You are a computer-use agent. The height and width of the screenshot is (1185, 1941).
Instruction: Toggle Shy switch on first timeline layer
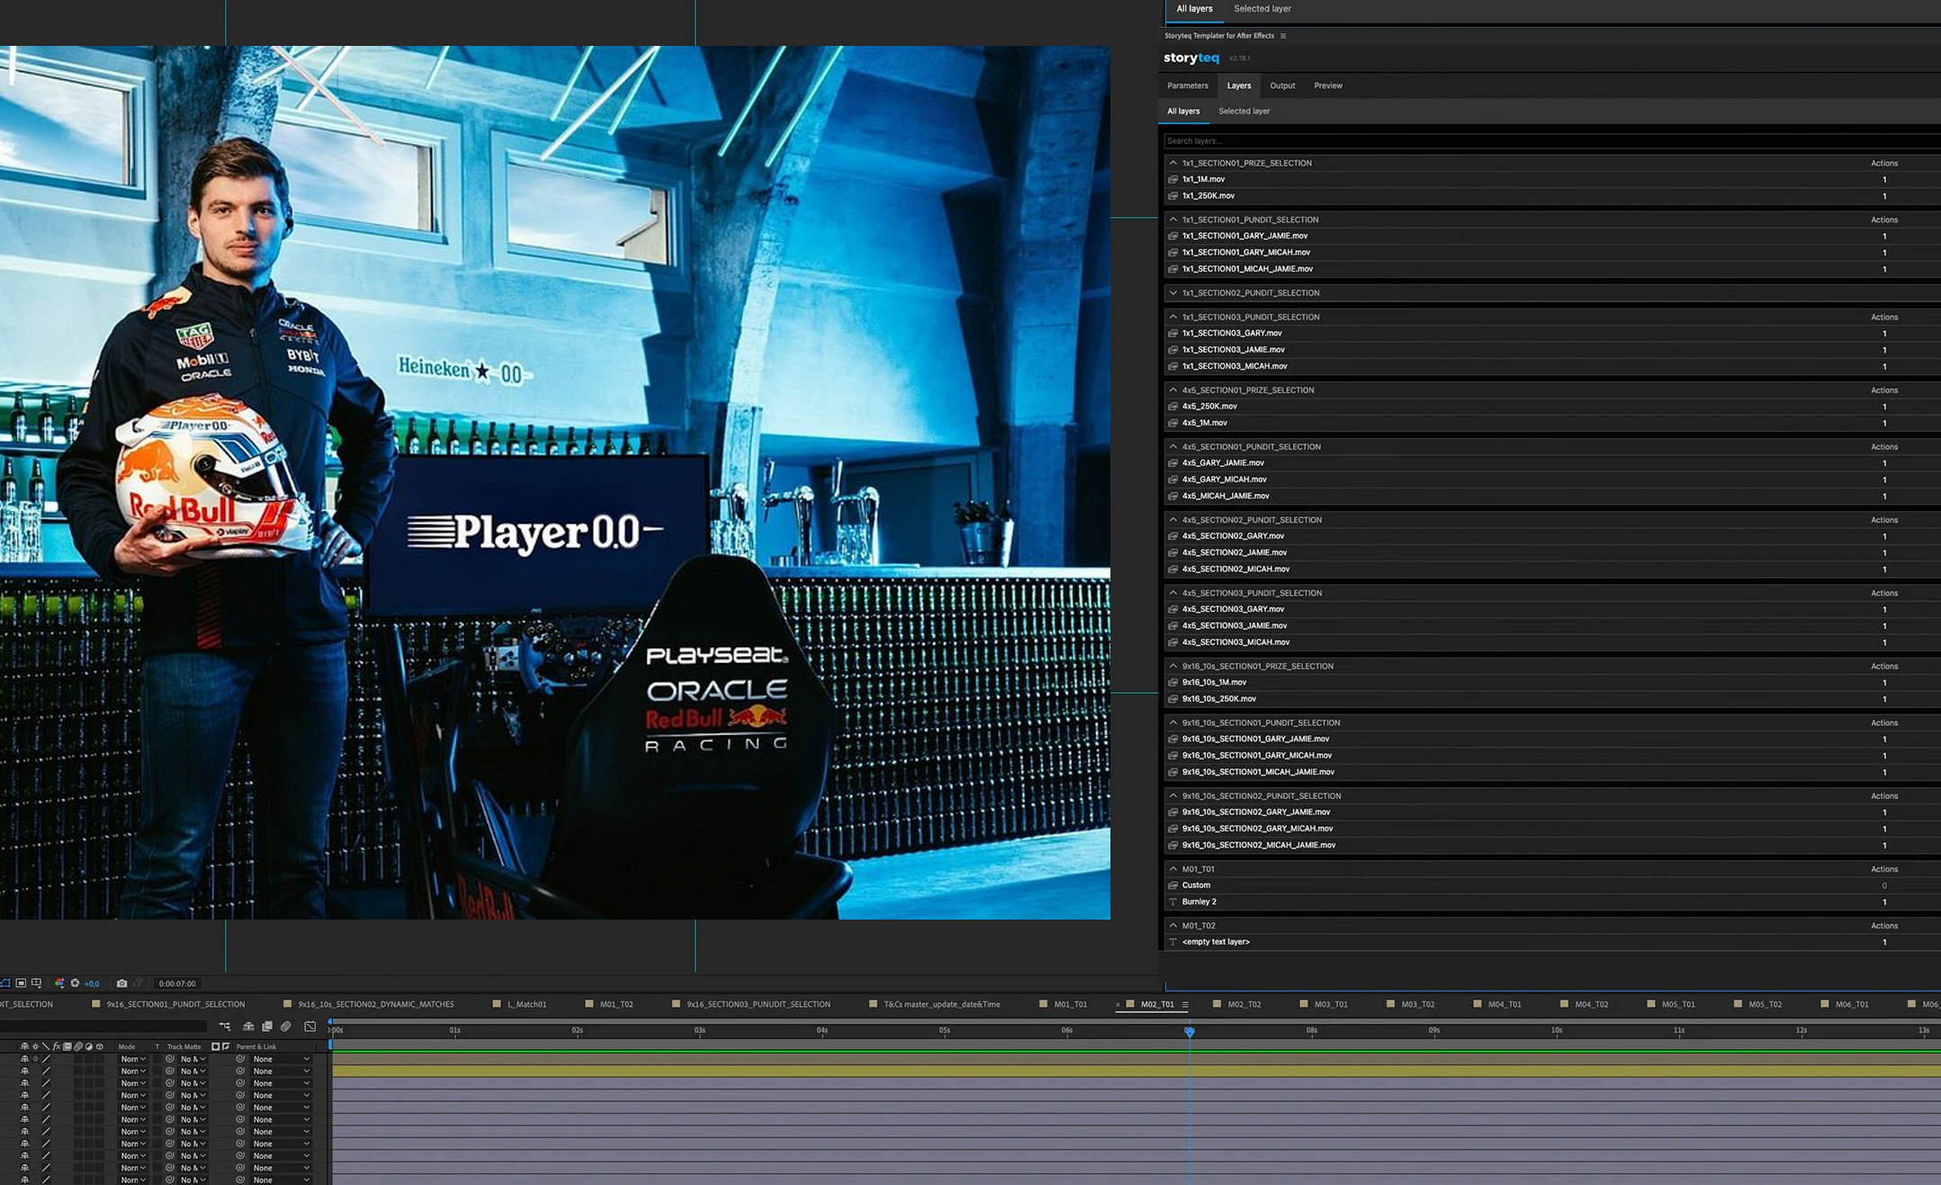24,1059
